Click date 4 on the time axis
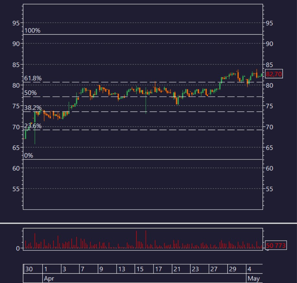Viewport: 297px width, 283px height. pos(249,269)
